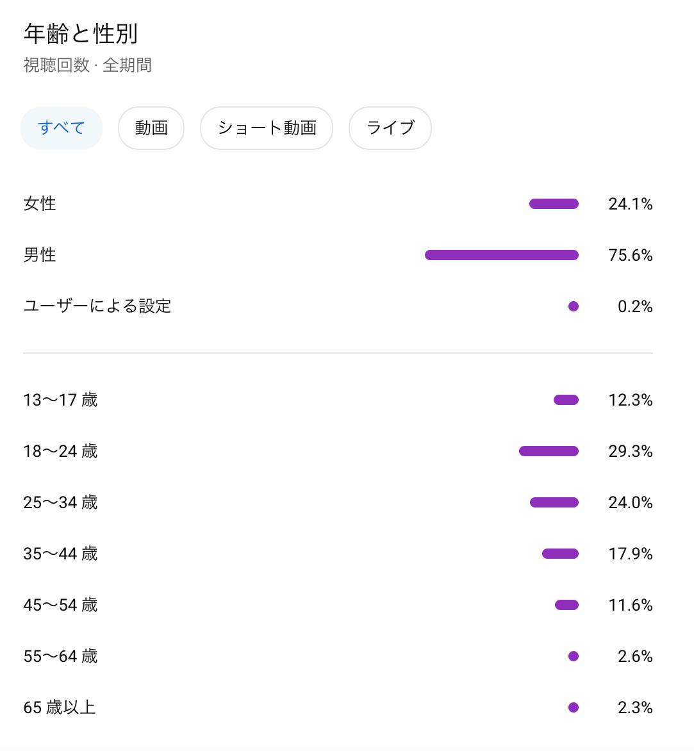Click the 25〜34 歳 bar
Viewport: 694px width, 751px height.
[x=554, y=503]
